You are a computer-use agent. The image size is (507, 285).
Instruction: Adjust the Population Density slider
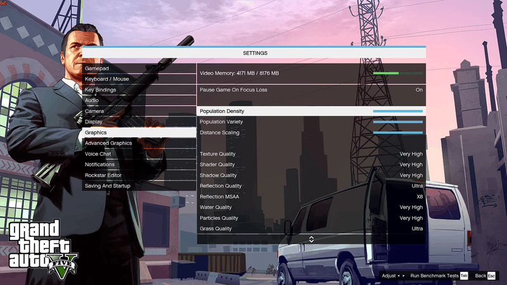(x=398, y=111)
